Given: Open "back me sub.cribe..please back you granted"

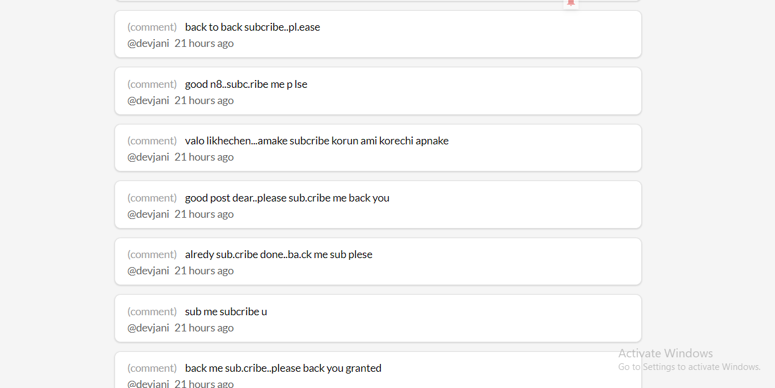Looking at the screenshot, I should coord(283,368).
